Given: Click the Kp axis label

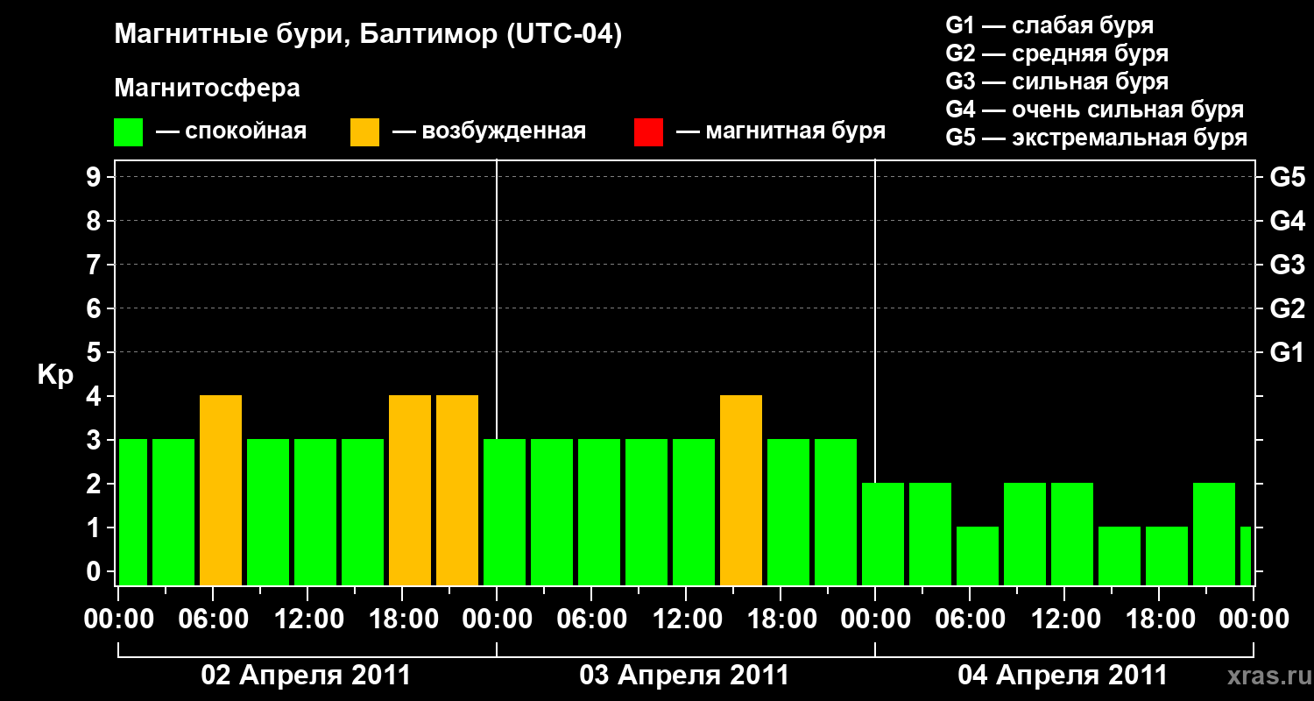Looking at the screenshot, I should [x=56, y=376].
